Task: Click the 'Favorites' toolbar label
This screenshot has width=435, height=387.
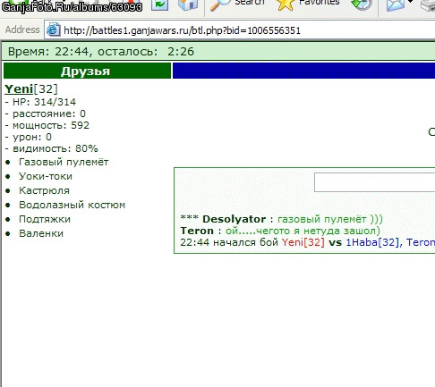Action: [x=320, y=3]
